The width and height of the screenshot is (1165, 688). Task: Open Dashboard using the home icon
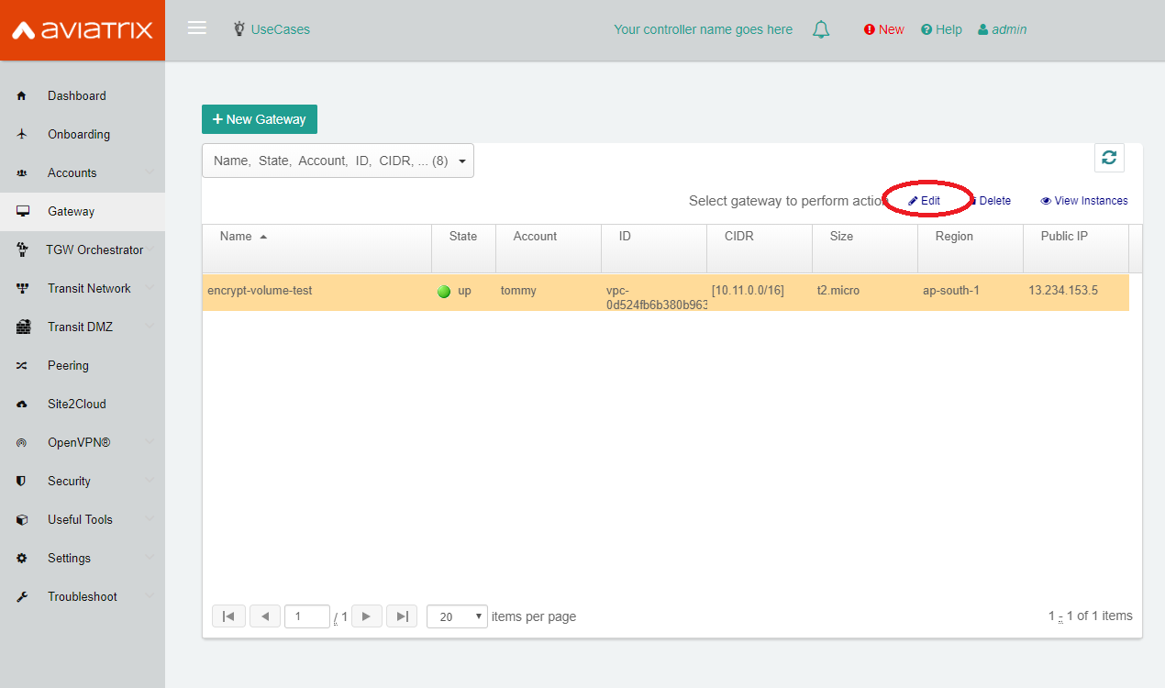(20, 95)
